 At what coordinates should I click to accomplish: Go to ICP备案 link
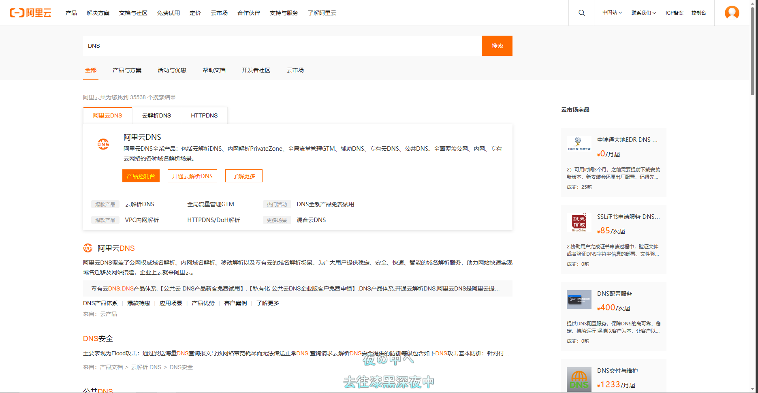click(x=674, y=13)
